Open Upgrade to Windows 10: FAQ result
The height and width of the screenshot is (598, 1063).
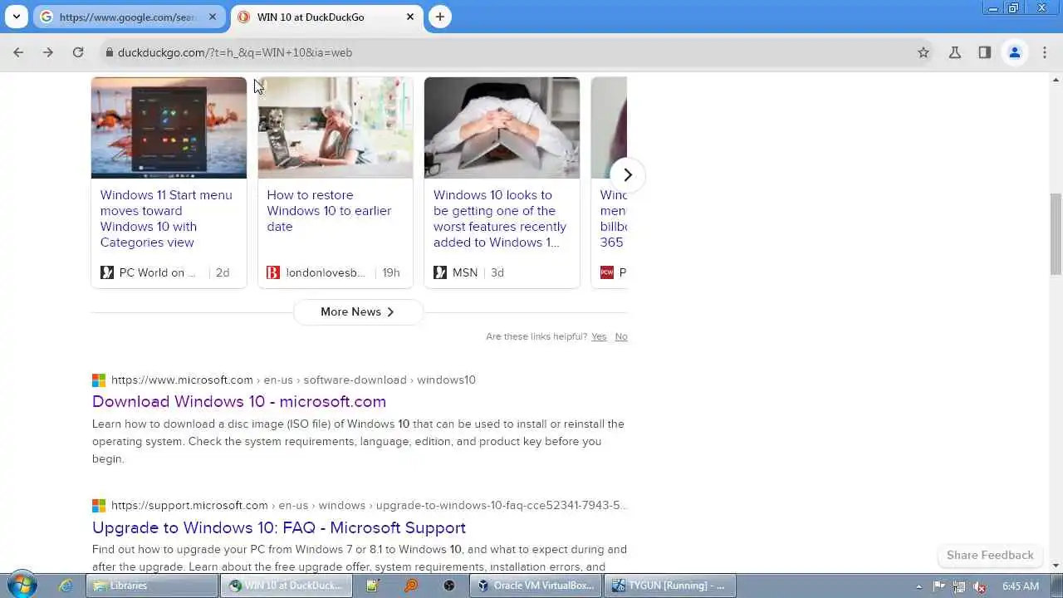tap(279, 527)
